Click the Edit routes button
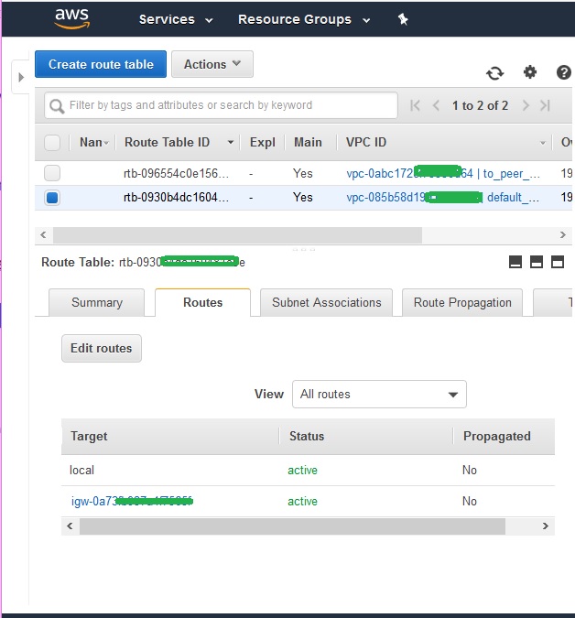575x618 pixels. 102,349
